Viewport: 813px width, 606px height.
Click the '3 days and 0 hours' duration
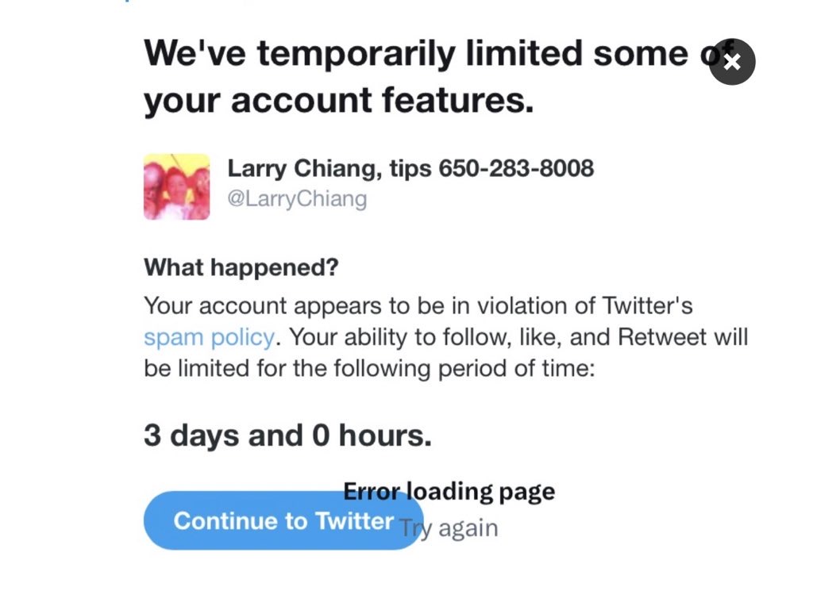pos(287,435)
